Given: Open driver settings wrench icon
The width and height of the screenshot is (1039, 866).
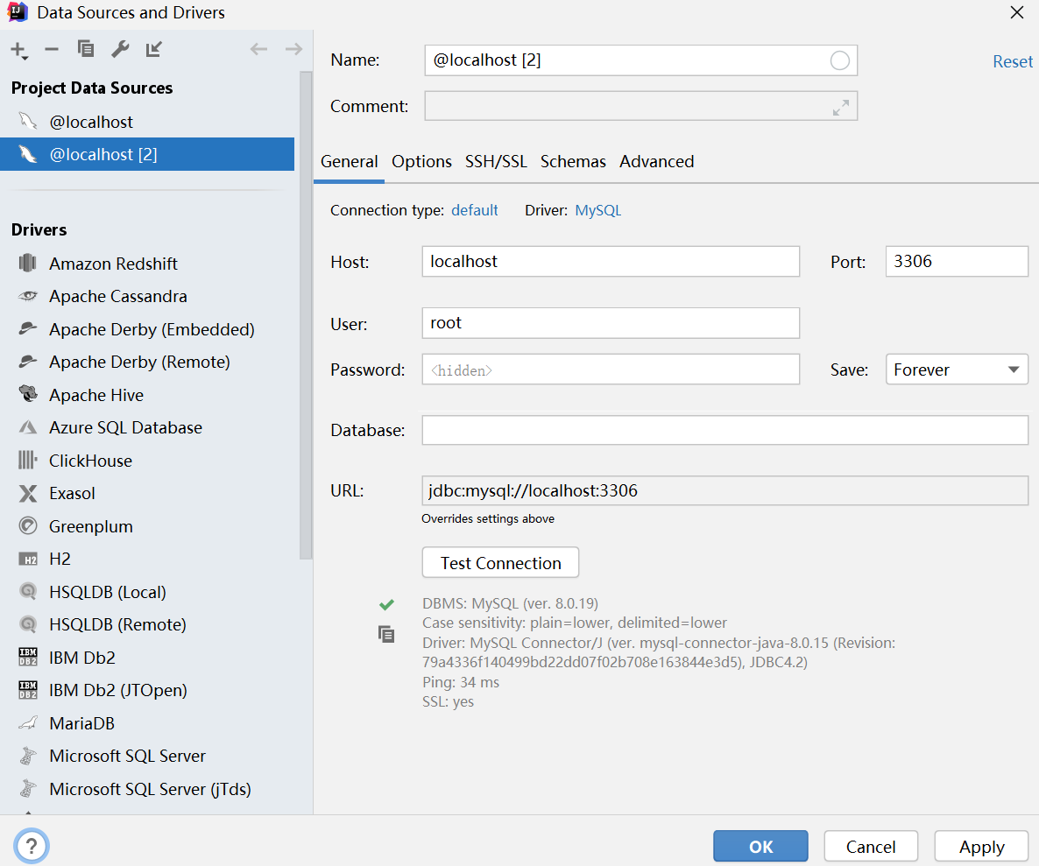Looking at the screenshot, I should (120, 49).
